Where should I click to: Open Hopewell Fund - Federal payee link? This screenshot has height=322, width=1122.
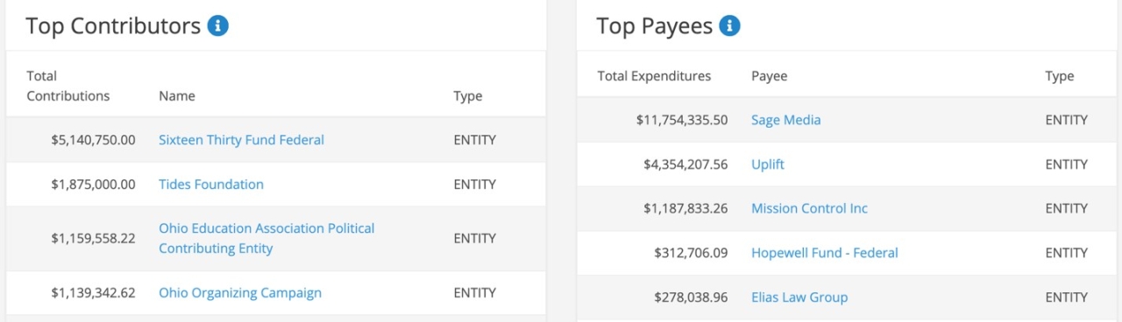coord(825,253)
